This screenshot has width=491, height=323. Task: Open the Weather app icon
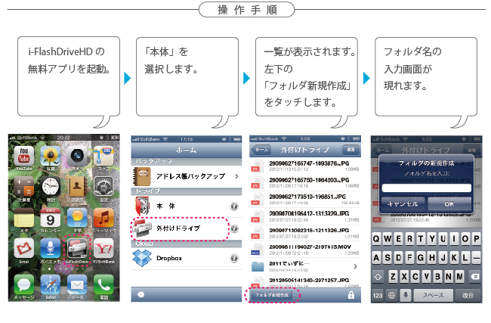(77, 217)
